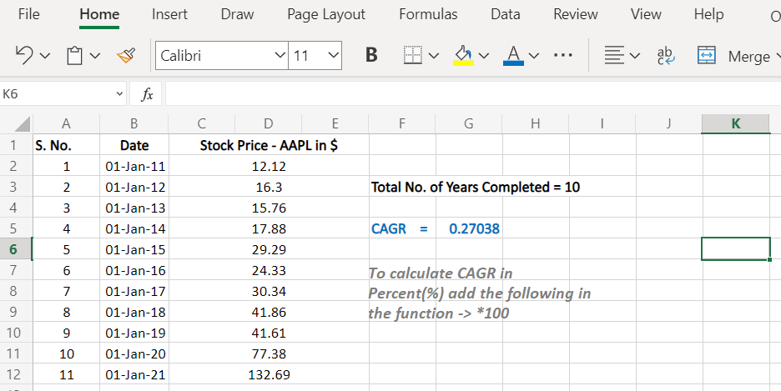Toggle Wrap Text icon
Viewport: 781px width, 391px height.
[x=667, y=56]
